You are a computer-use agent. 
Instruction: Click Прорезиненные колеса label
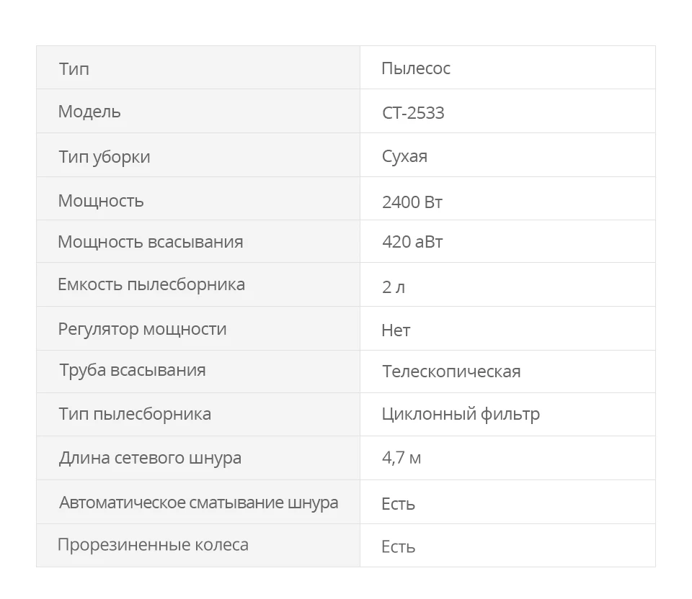[153, 545]
